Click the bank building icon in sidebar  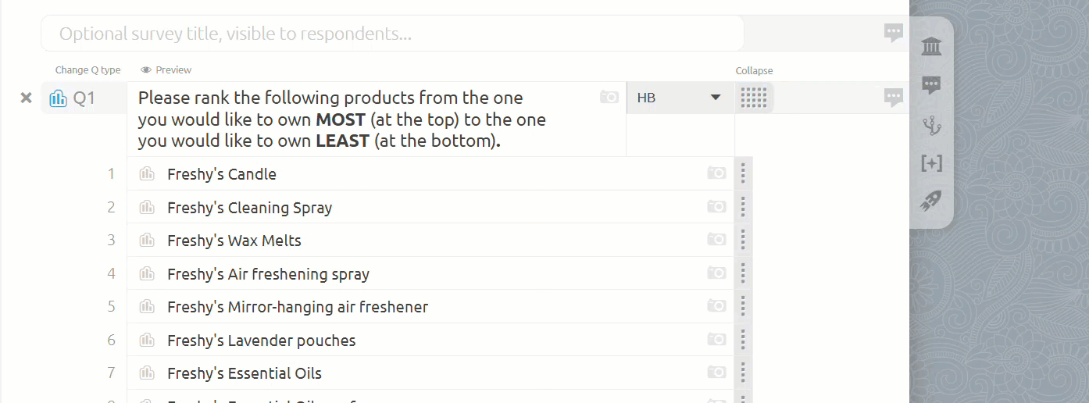931,47
